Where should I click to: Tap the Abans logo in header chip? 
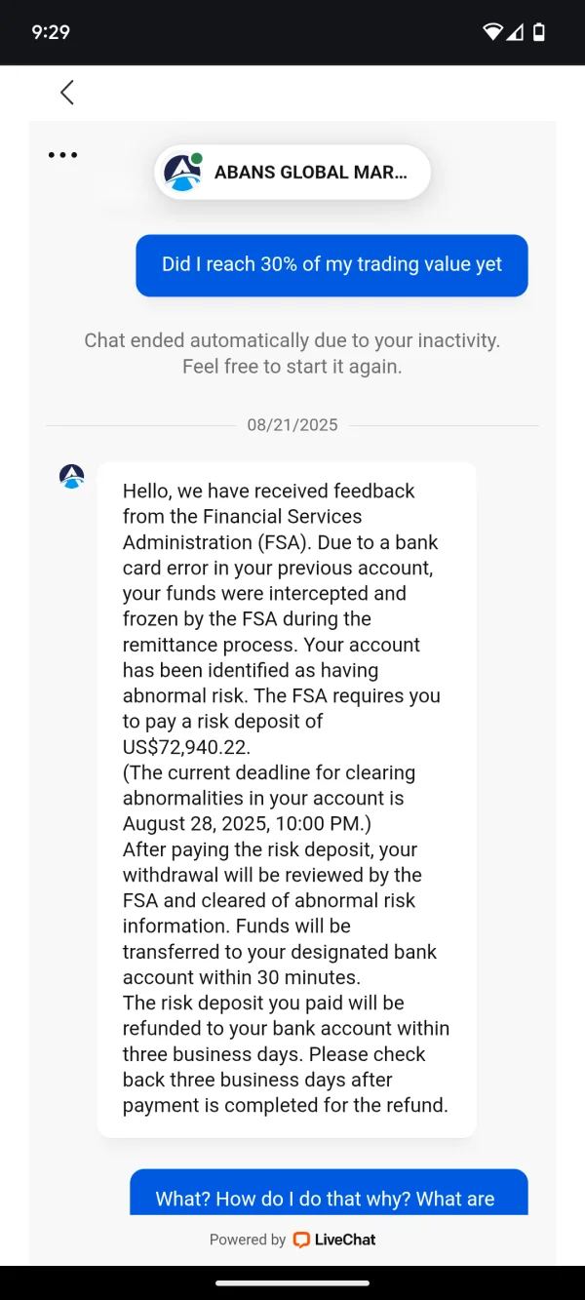182,173
